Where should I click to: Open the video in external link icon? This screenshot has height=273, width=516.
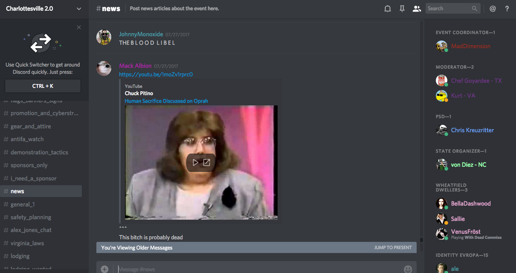pos(207,163)
